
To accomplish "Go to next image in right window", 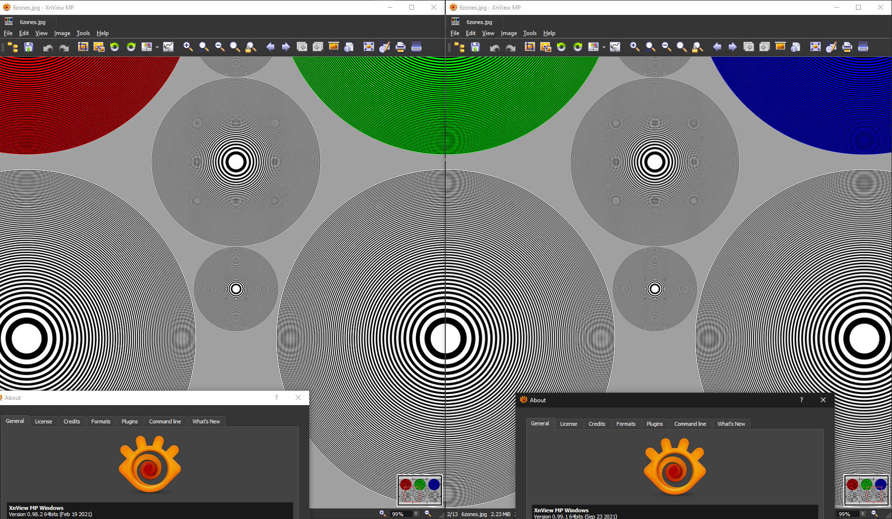I will click(732, 47).
